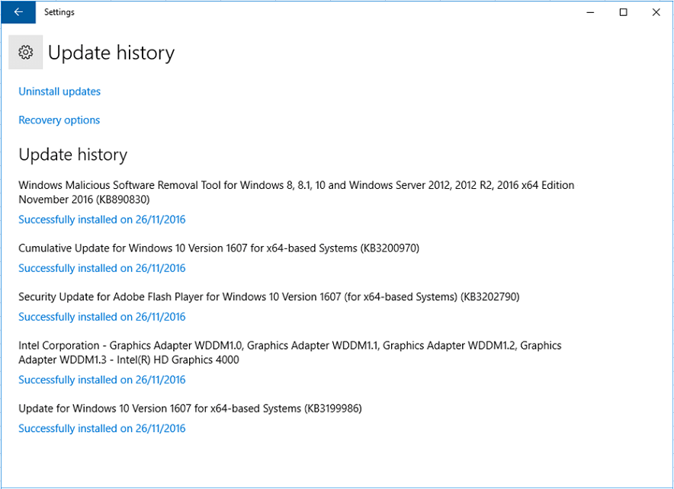The height and width of the screenshot is (489, 674).
Task: Select the Cumulative Update KB3200970 title text
Action: tap(219, 248)
